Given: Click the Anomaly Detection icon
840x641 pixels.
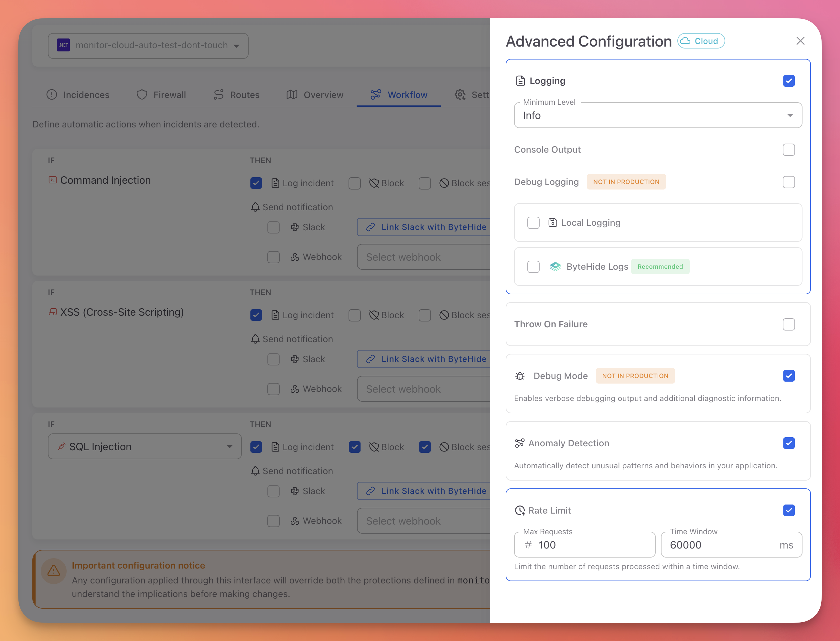Looking at the screenshot, I should tap(520, 443).
